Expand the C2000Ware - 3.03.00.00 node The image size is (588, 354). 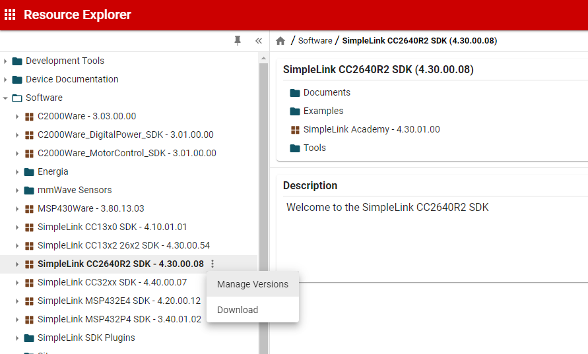(17, 117)
